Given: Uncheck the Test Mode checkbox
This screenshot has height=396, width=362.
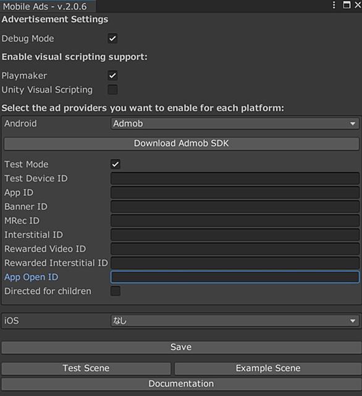Looking at the screenshot, I should tap(116, 164).
